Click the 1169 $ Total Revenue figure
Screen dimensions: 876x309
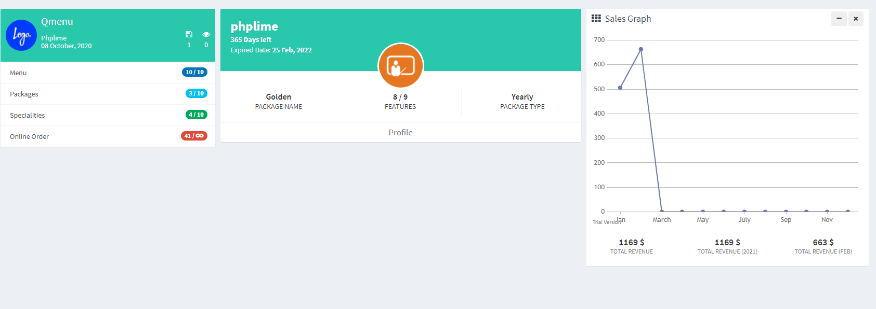[x=632, y=242]
